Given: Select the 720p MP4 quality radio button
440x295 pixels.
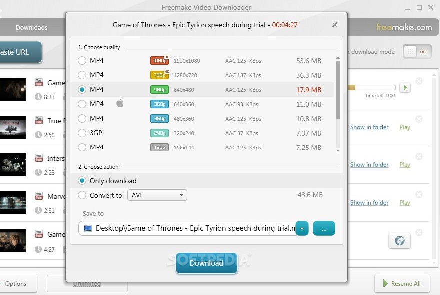Looking at the screenshot, I should [82, 75].
